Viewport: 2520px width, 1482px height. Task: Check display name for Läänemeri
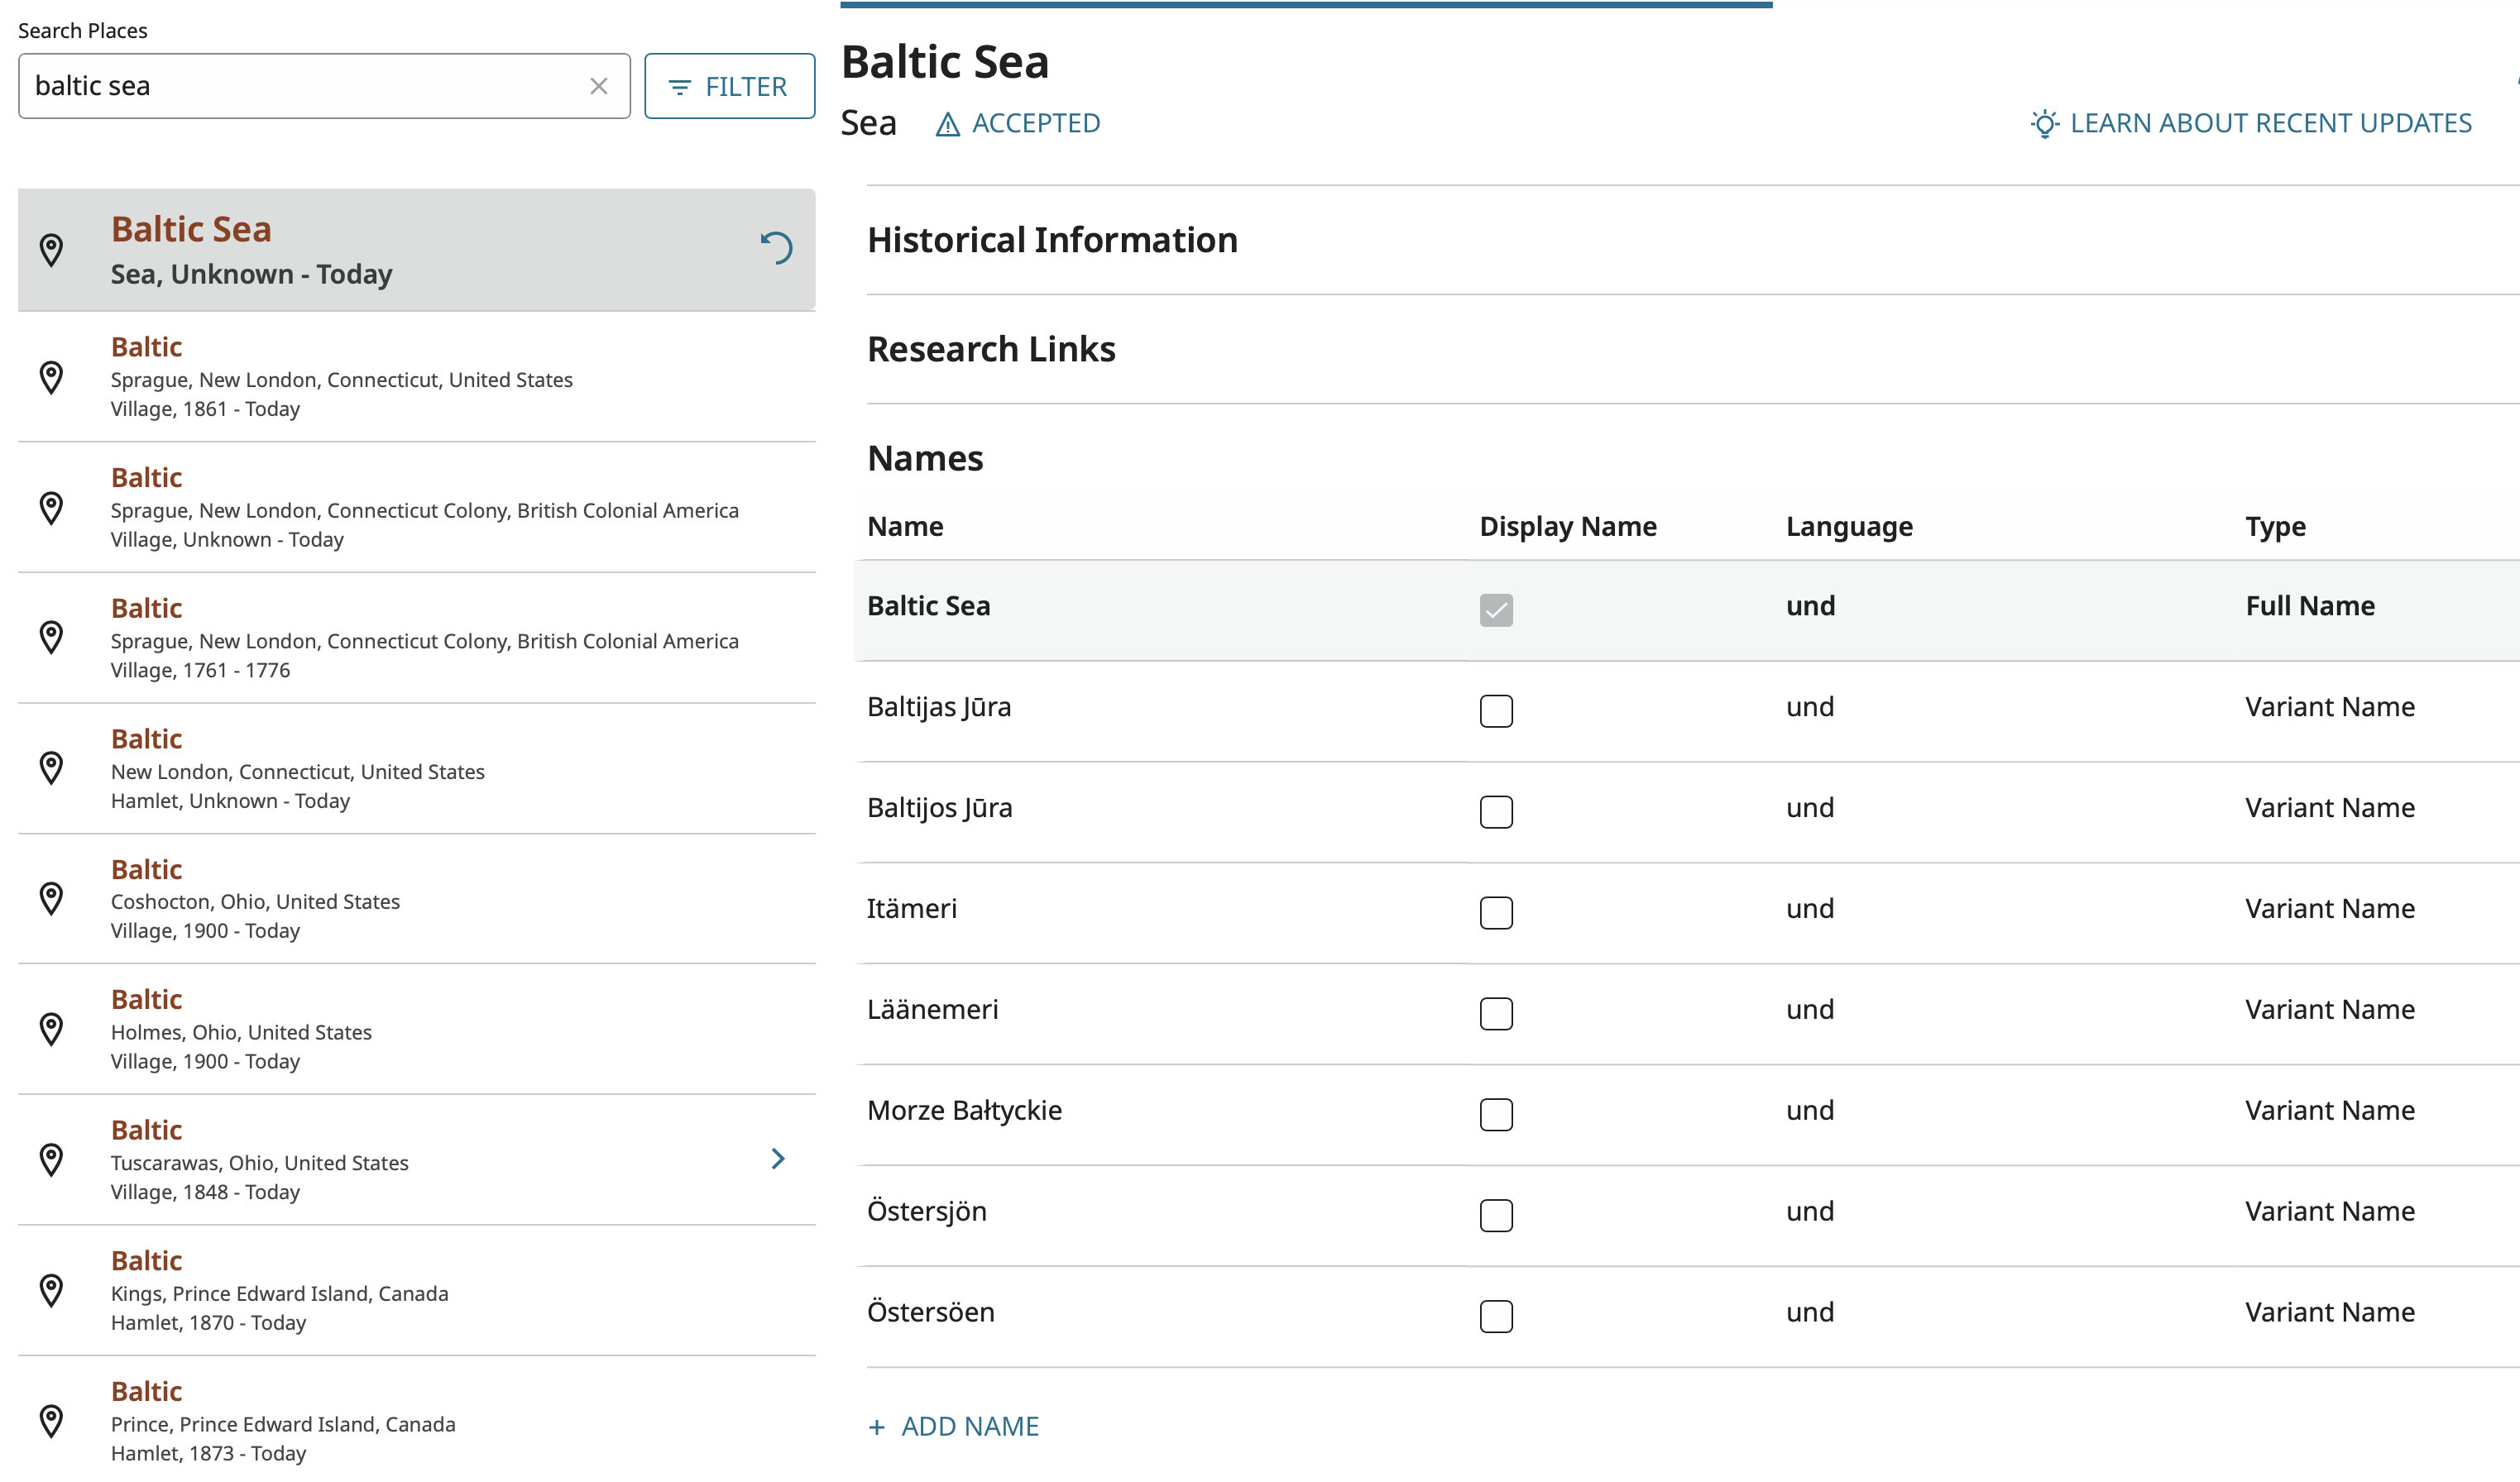click(1496, 1013)
